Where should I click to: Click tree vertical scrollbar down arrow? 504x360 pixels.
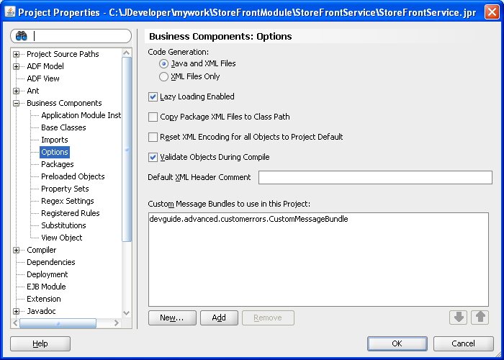[127, 312]
